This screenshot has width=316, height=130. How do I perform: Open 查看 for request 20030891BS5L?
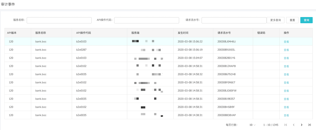[286, 50]
